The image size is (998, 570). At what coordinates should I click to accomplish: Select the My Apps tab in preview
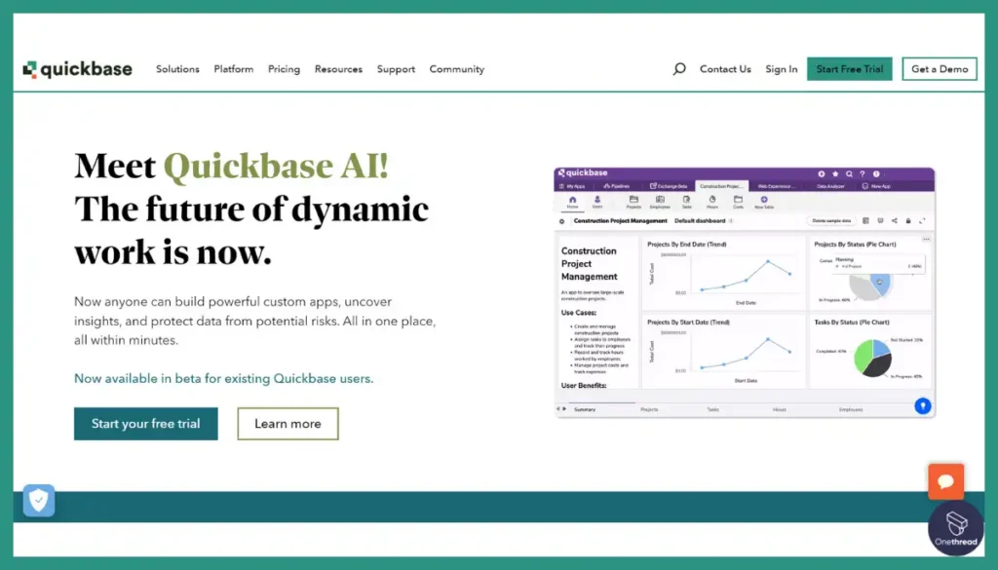[x=573, y=186]
